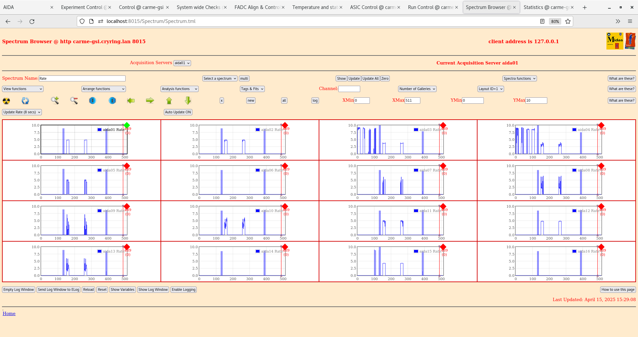638x337 pixels.
Task: Click the yellow radiation hazard icon
Action: 6,101
